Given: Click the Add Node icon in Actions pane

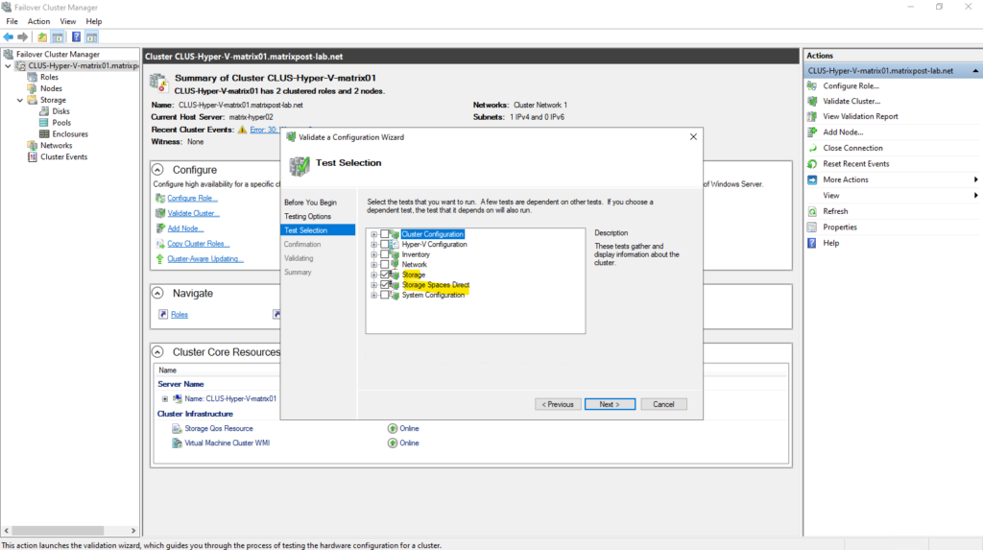Looking at the screenshot, I should click(813, 132).
